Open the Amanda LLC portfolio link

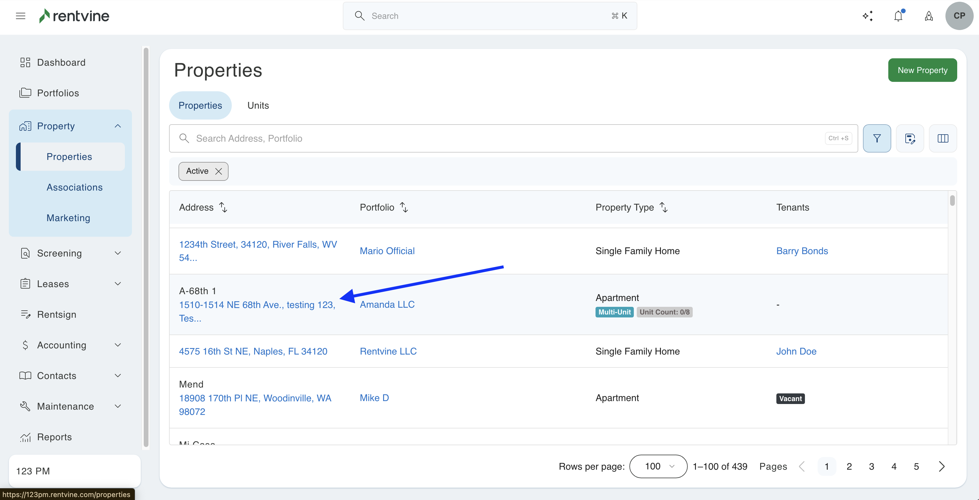pos(387,305)
